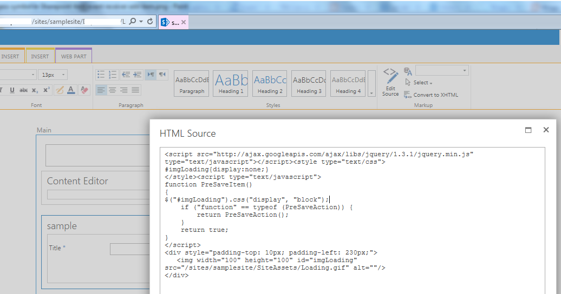
Task: Insert a bulleted list
Action: tap(101, 74)
